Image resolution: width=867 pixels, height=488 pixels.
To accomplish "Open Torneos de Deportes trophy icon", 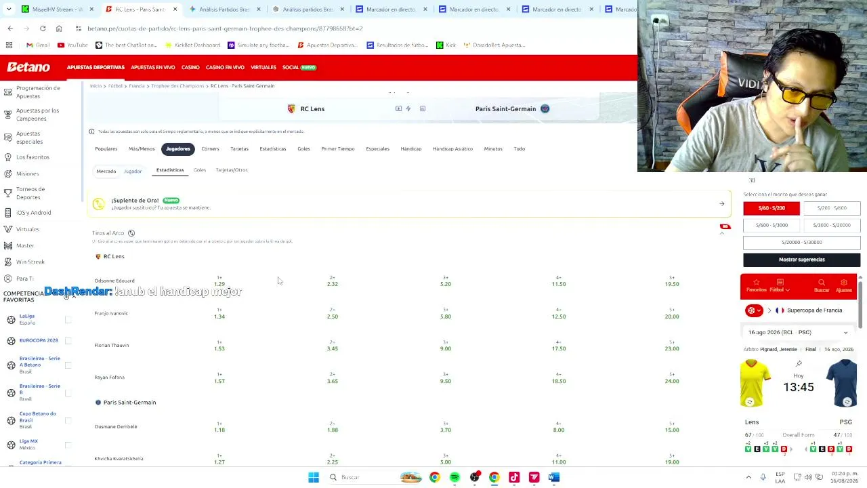I will (7, 193).
